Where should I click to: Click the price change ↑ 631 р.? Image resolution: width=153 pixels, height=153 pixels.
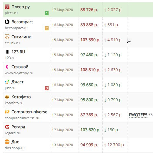[x=112, y=25]
